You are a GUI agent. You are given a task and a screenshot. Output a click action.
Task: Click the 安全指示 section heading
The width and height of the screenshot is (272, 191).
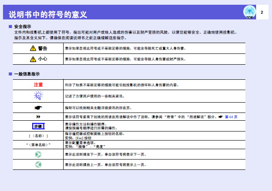click(x=22, y=27)
